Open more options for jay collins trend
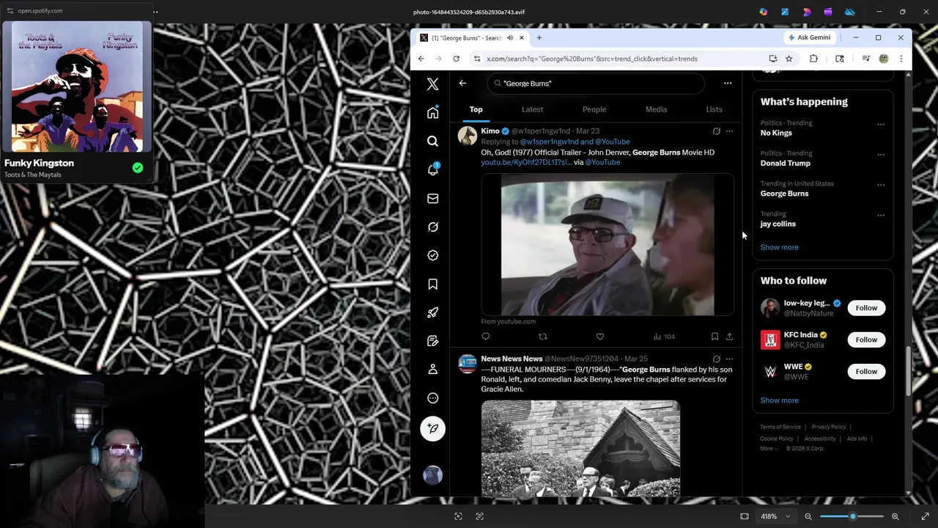The height and width of the screenshot is (528, 938). [881, 216]
